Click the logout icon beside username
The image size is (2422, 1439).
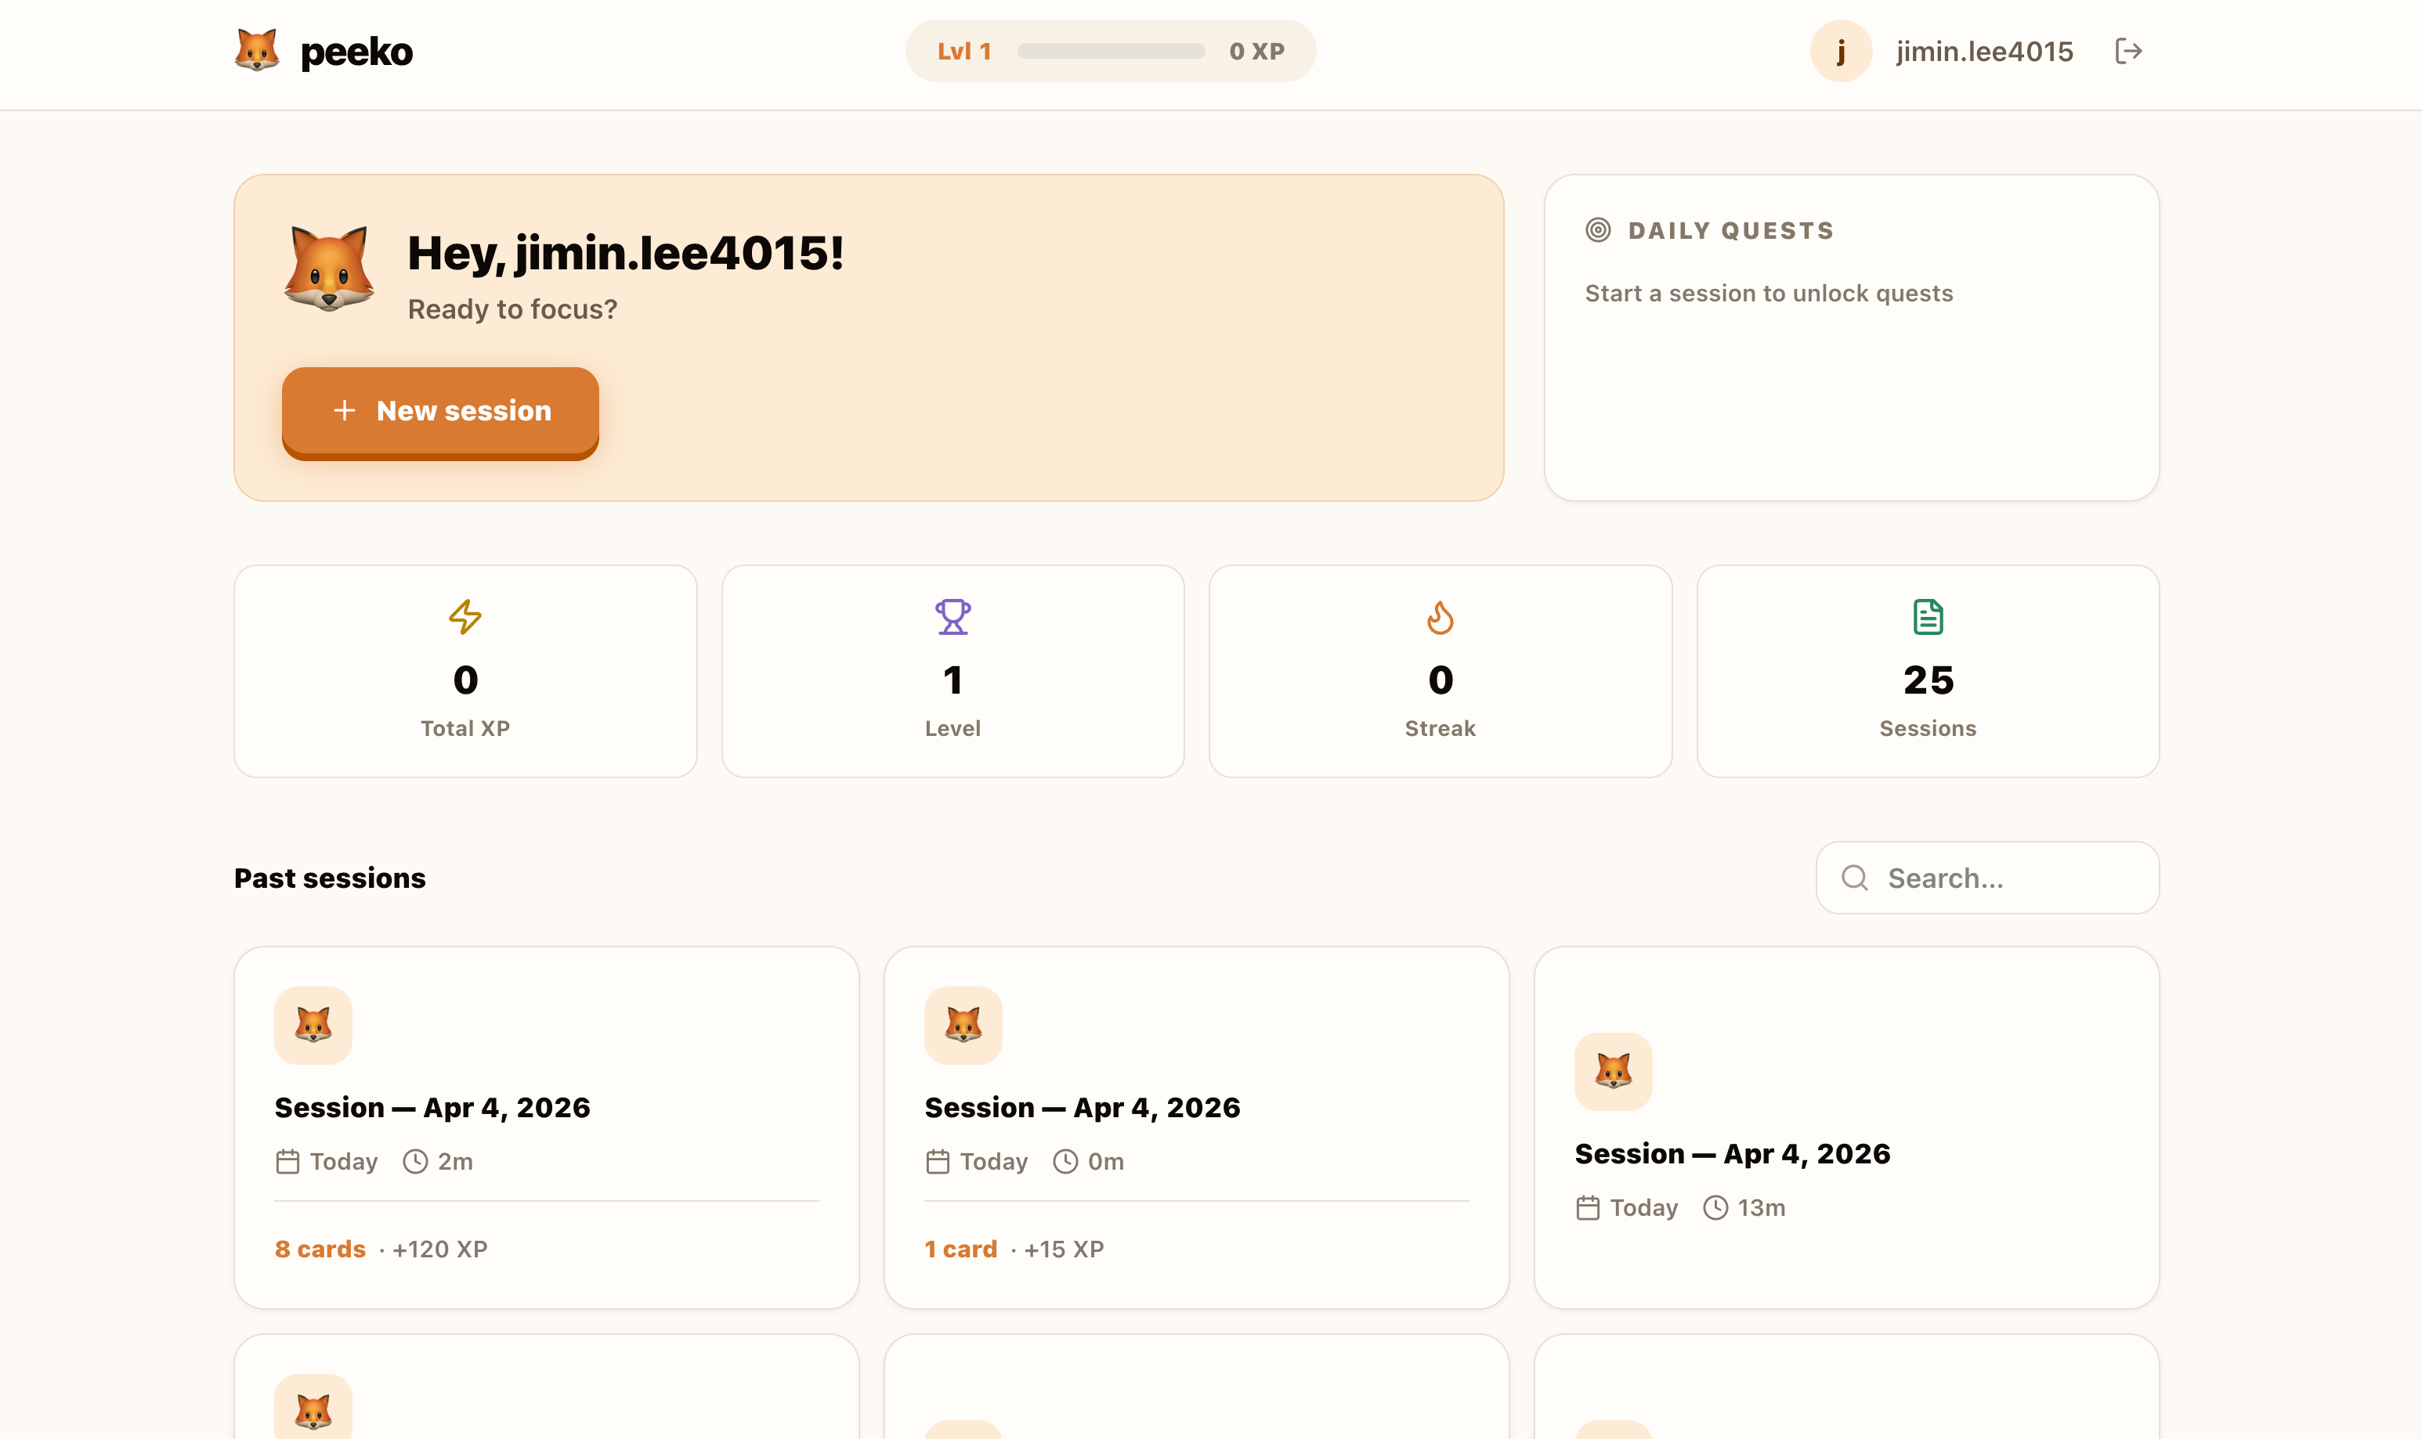[2127, 52]
